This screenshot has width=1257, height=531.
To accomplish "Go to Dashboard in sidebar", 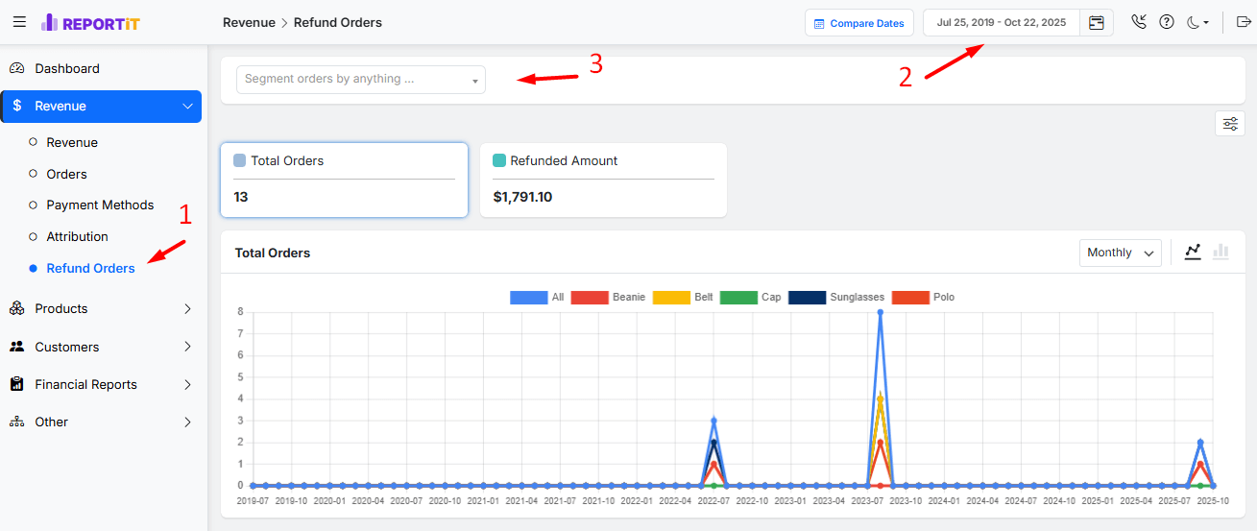I will [x=67, y=68].
